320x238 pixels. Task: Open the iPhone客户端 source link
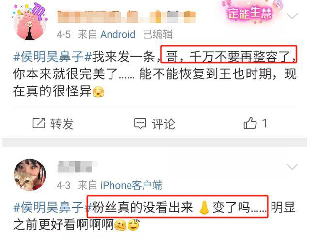131,185
